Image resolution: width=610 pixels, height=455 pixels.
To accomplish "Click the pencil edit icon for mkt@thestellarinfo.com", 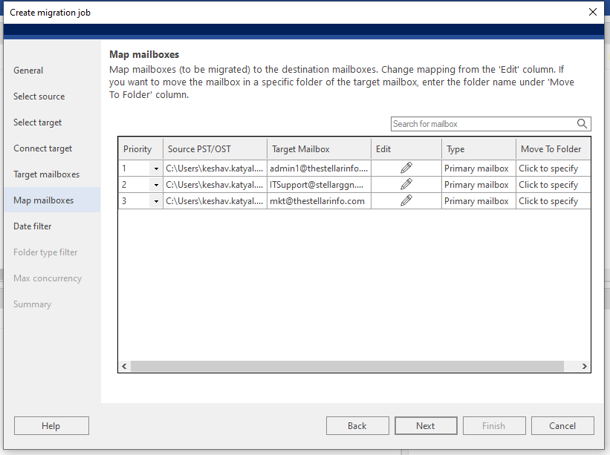I will point(406,201).
